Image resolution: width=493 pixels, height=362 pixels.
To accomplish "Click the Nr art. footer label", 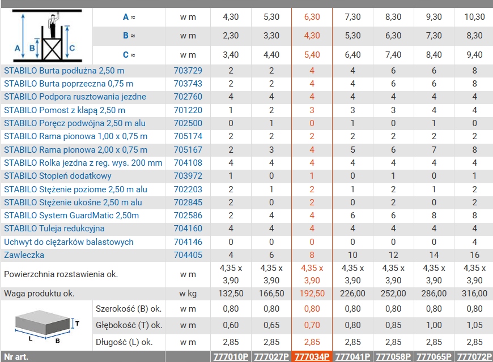I will [x=16, y=357].
